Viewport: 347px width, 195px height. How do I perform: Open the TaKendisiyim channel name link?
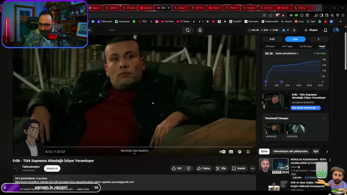31,167
